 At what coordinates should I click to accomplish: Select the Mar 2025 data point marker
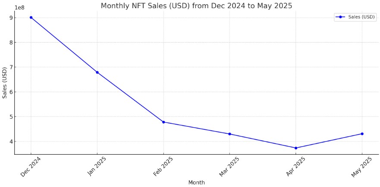click(x=229, y=134)
